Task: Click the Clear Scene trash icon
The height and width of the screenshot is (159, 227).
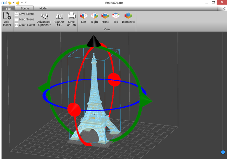Action: tap(17, 25)
